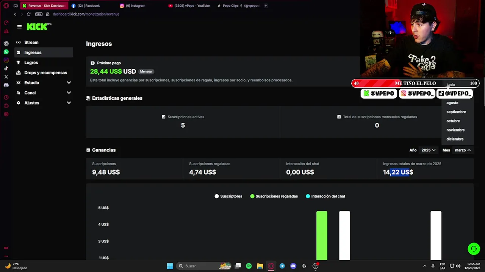Reload the page
Image resolution: width=485 pixels, height=272 pixels.
tap(28, 14)
